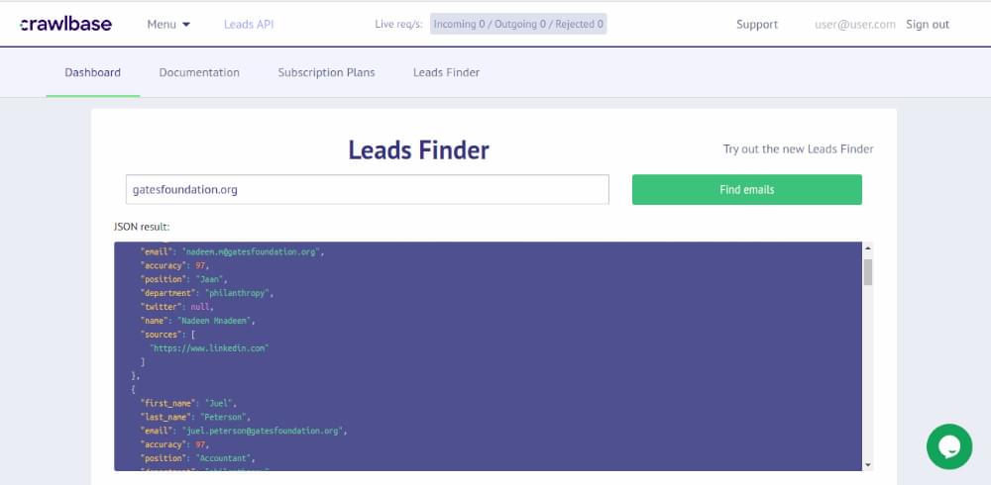Screen dimensions: 991x485
Task: Click the nadeen.m@gatesfoundation.org email value
Action: pos(253,252)
